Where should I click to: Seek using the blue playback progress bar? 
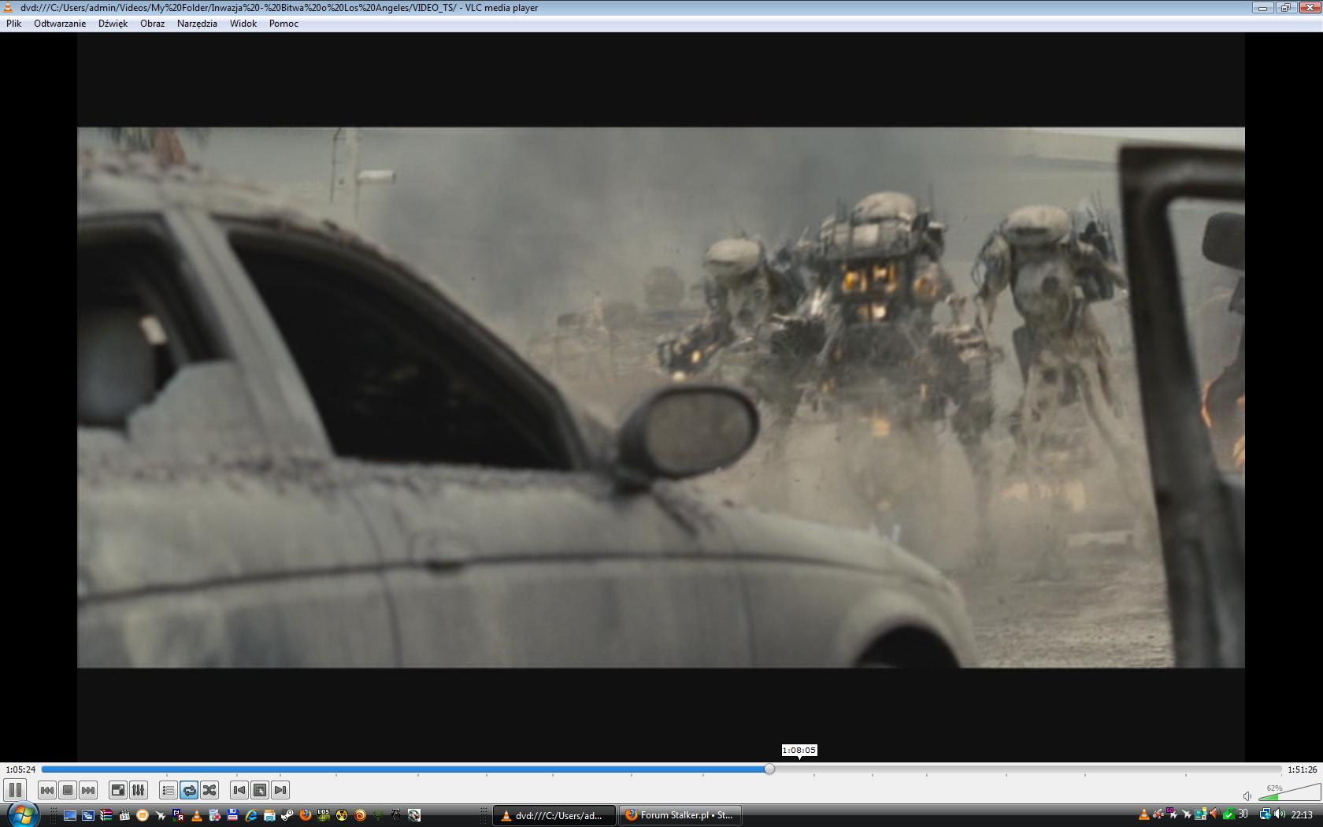[661, 769]
